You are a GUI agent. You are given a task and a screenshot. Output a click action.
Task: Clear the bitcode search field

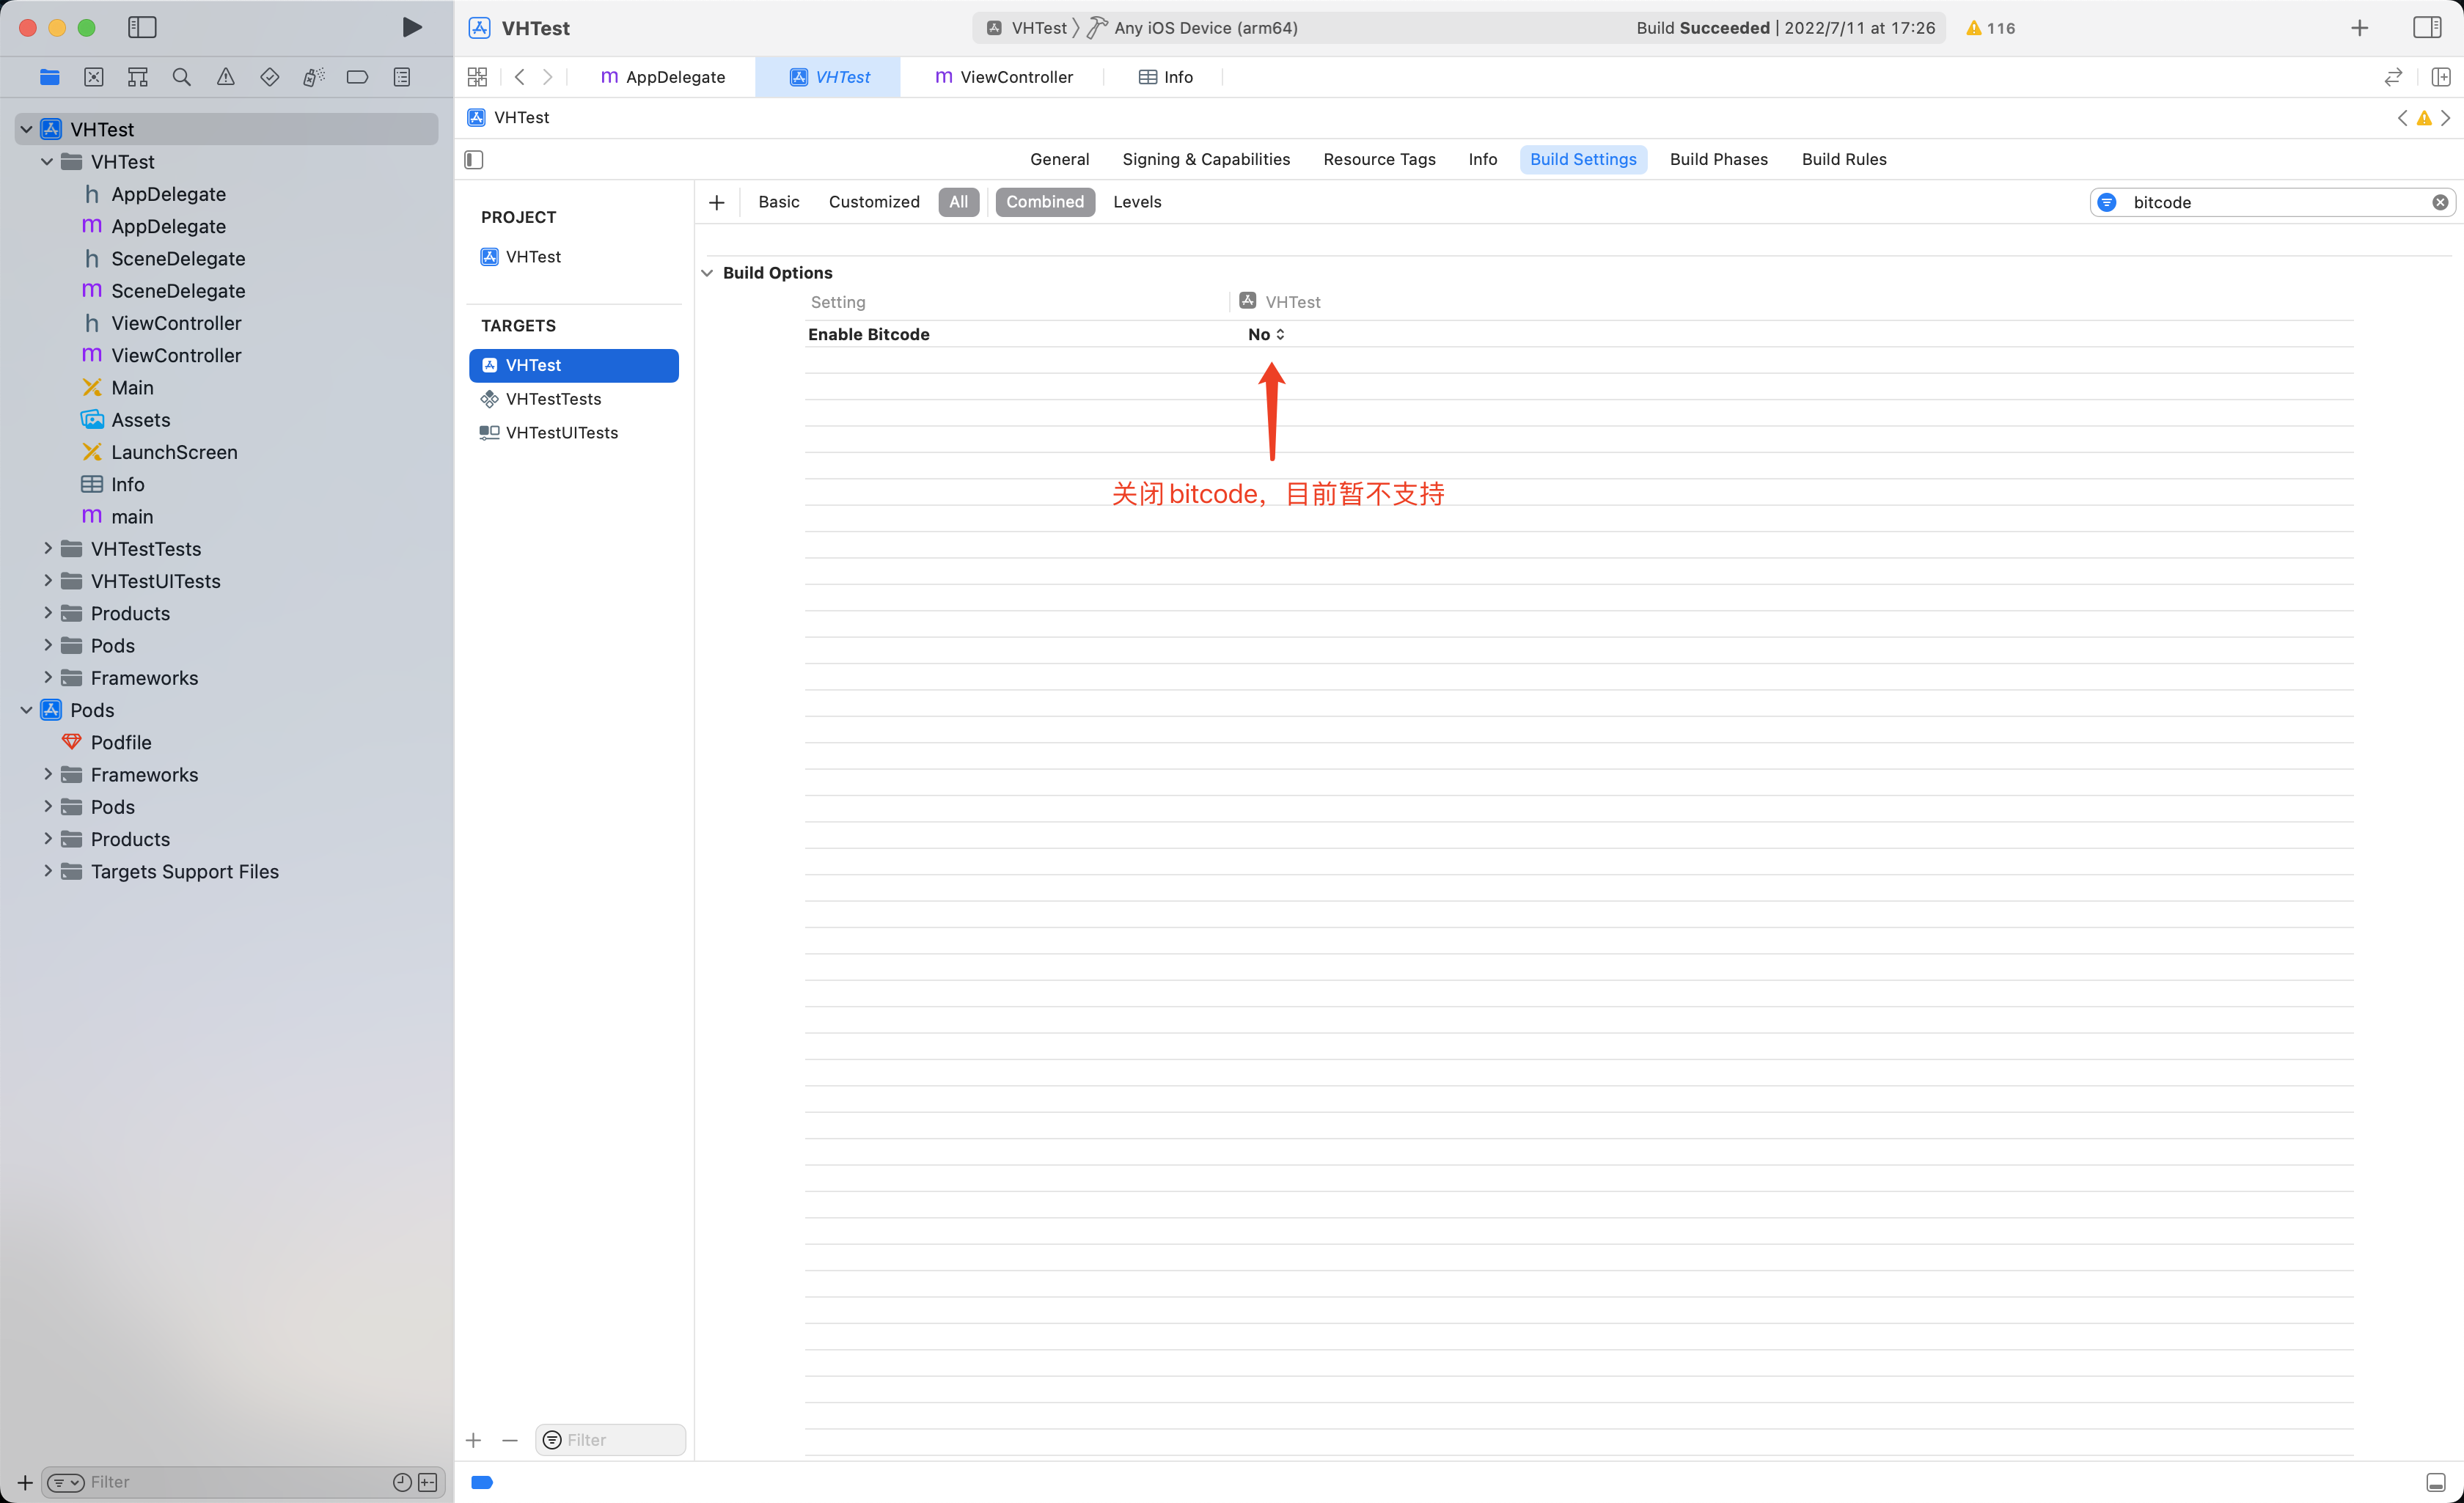(x=2440, y=202)
